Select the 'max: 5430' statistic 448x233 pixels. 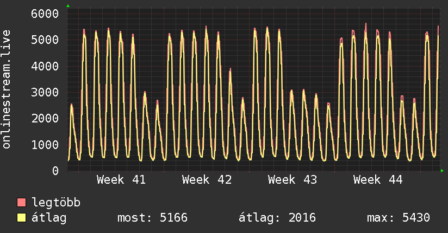pyautogui.click(x=399, y=218)
